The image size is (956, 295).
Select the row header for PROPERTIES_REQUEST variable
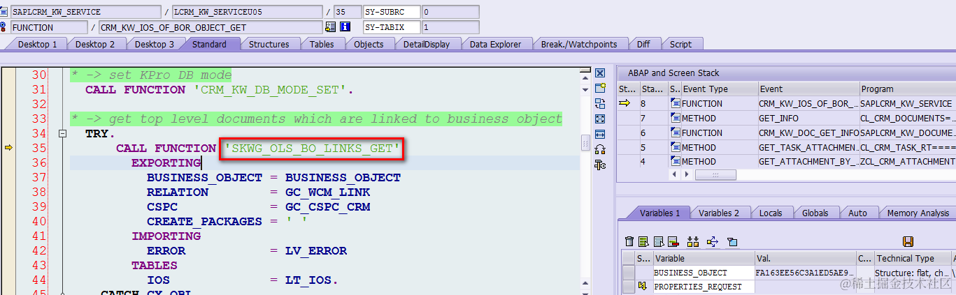click(629, 287)
